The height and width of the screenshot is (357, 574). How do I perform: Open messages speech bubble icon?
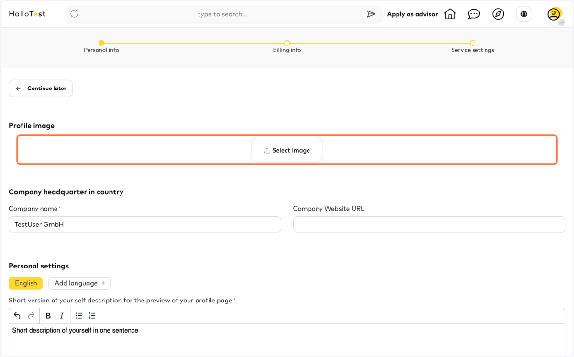pyautogui.click(x=474, y=14)
